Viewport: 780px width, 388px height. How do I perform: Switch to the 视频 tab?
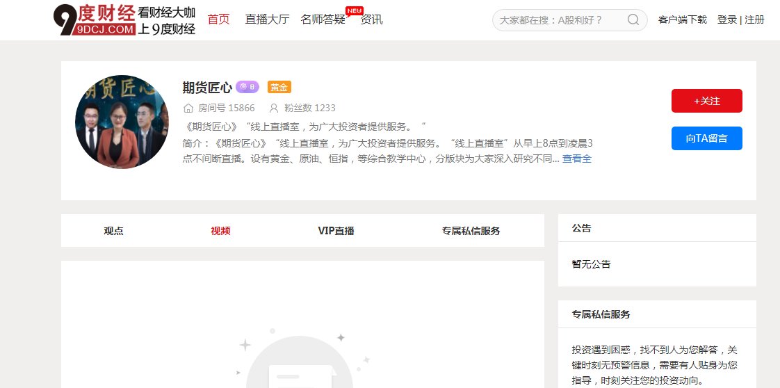click(x=220, y=231)
